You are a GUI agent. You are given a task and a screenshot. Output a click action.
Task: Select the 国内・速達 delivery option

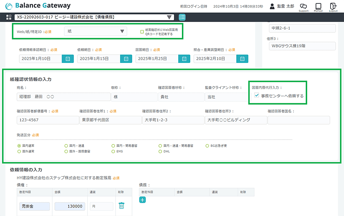click(x=66, y=146)
